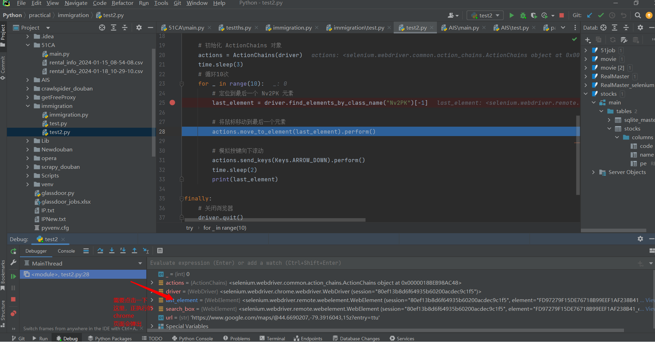Collapse the immigration folder in Project tree
The height and width of the screenshot is (364, 655).
coord(28,106)
